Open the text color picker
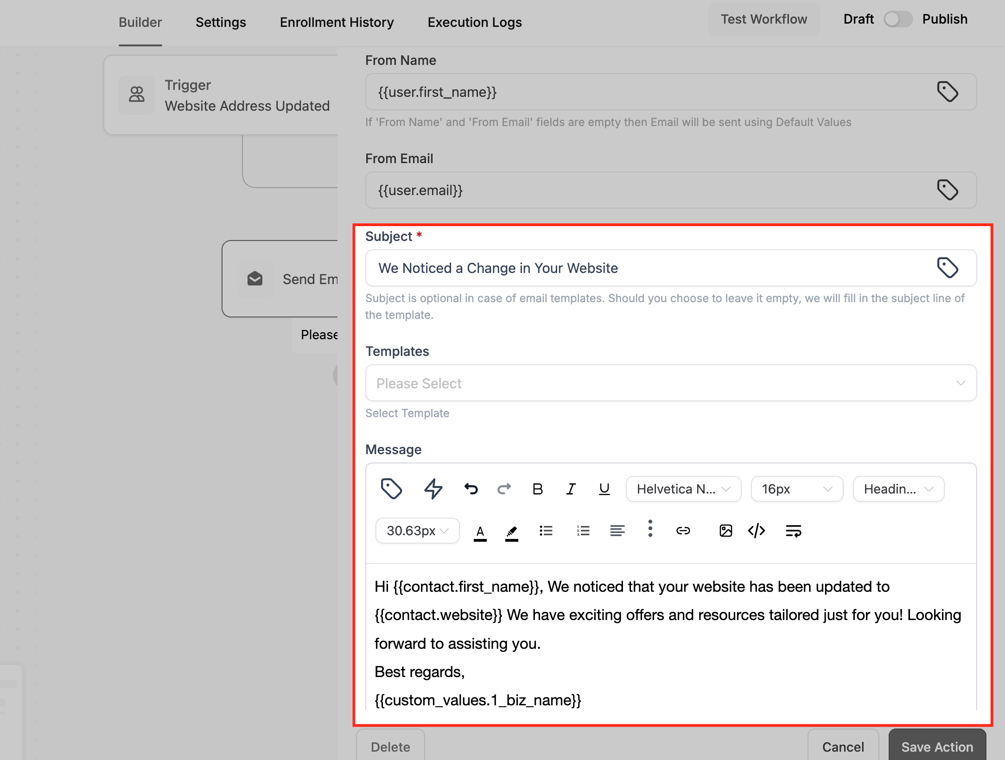1005x760 pixels. pyautogui.click(x=480, y=532)
